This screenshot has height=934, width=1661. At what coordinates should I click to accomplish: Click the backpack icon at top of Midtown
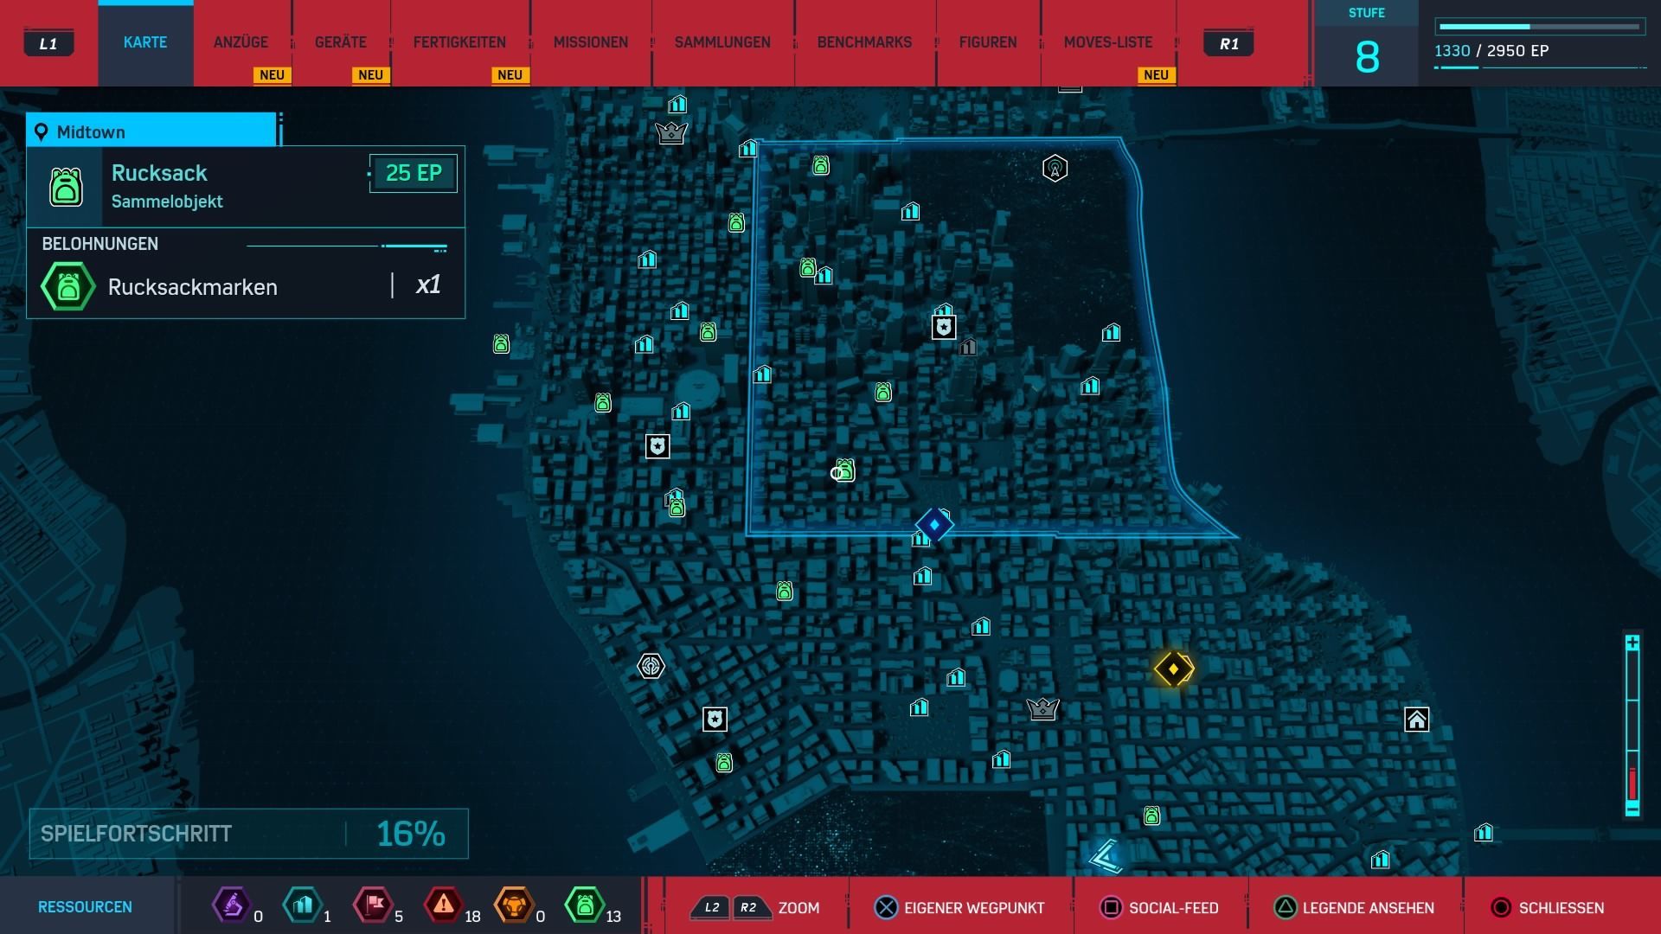[x=821, y=164]
